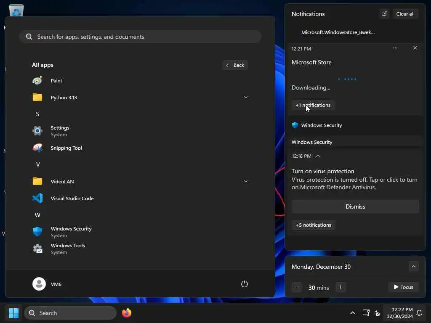Increase focus time with plus button
Image resolution: width=431 pixels, height=323 pixels.
(341, 287)
